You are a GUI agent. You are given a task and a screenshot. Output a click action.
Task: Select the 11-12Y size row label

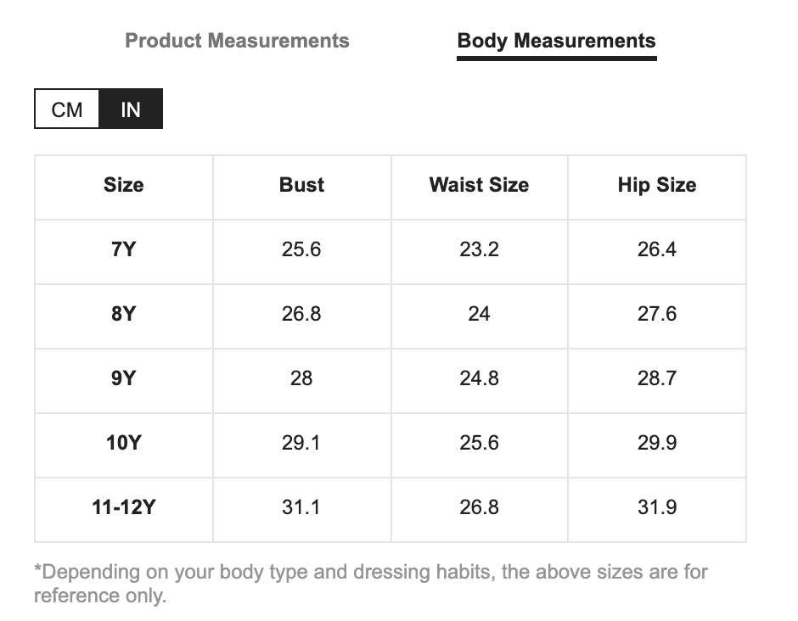coord(124,507)
